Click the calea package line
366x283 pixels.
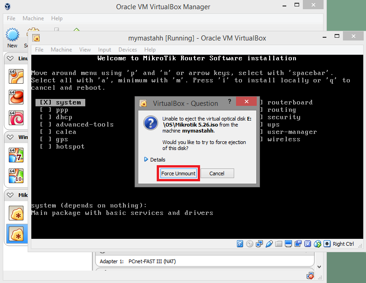58,132
